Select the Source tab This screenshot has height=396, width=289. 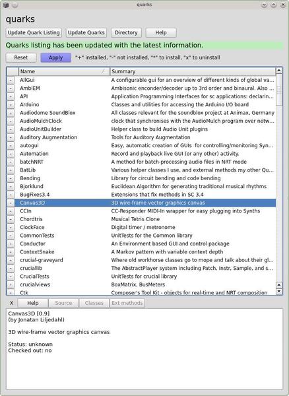point(63,303)
